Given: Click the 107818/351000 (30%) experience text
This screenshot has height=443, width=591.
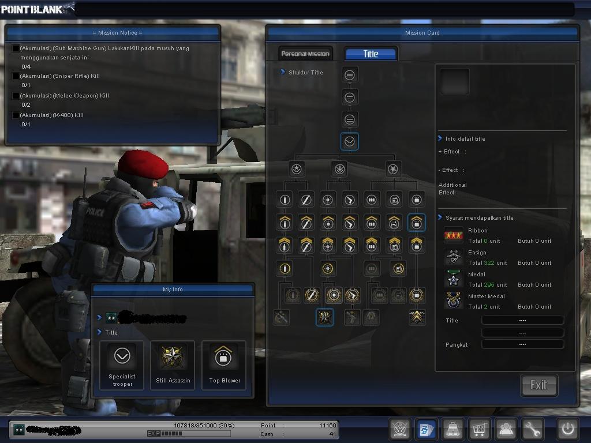Looking at the screenshot, I should pyautogui.click(x=204, y=425).
